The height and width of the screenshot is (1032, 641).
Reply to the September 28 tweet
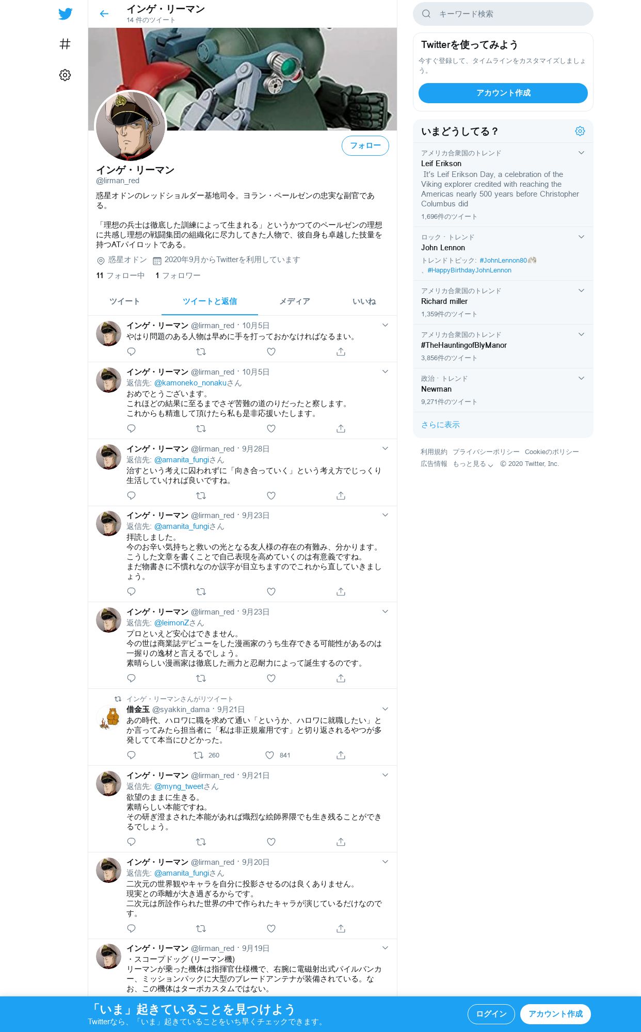point(132,496)
